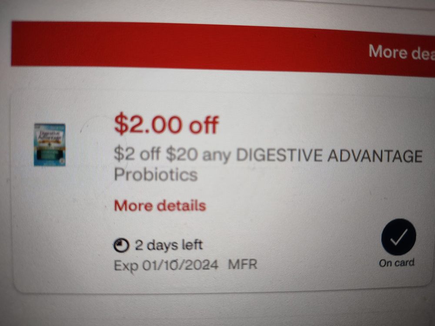This screenshot has height=326, width=435.
Task: Click the Exp 01/10/2024 expiration date
Action: 166,265
